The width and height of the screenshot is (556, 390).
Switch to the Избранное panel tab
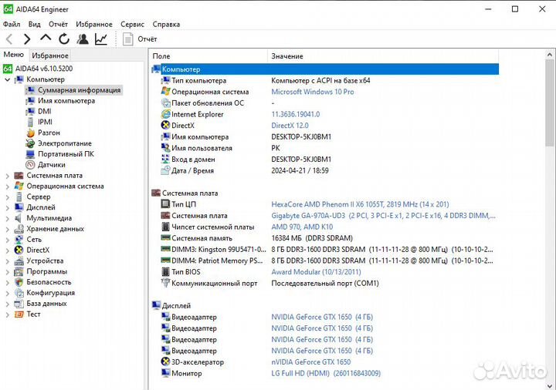point(50,55)
